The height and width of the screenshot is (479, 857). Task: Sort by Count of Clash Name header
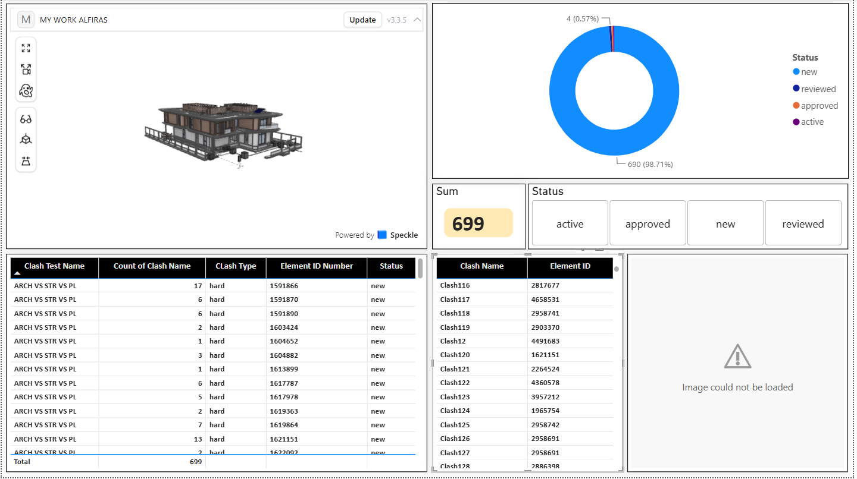click(x=152, y=266)
